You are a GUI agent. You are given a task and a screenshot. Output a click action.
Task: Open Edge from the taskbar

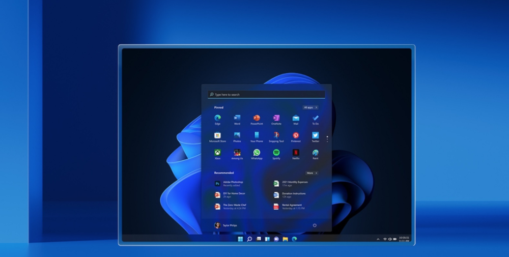[x=294, y=239]
